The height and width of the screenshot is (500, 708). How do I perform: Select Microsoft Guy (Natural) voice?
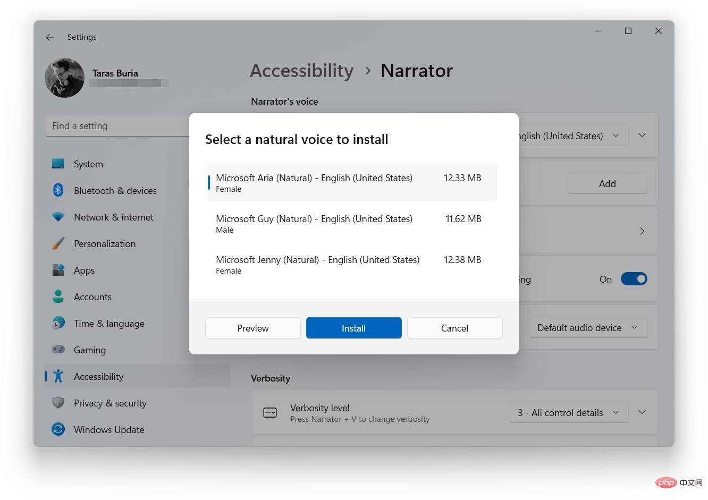click(352, 224)
